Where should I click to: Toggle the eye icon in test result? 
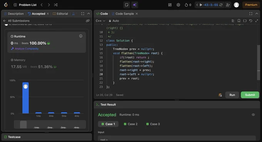[253, 115]
